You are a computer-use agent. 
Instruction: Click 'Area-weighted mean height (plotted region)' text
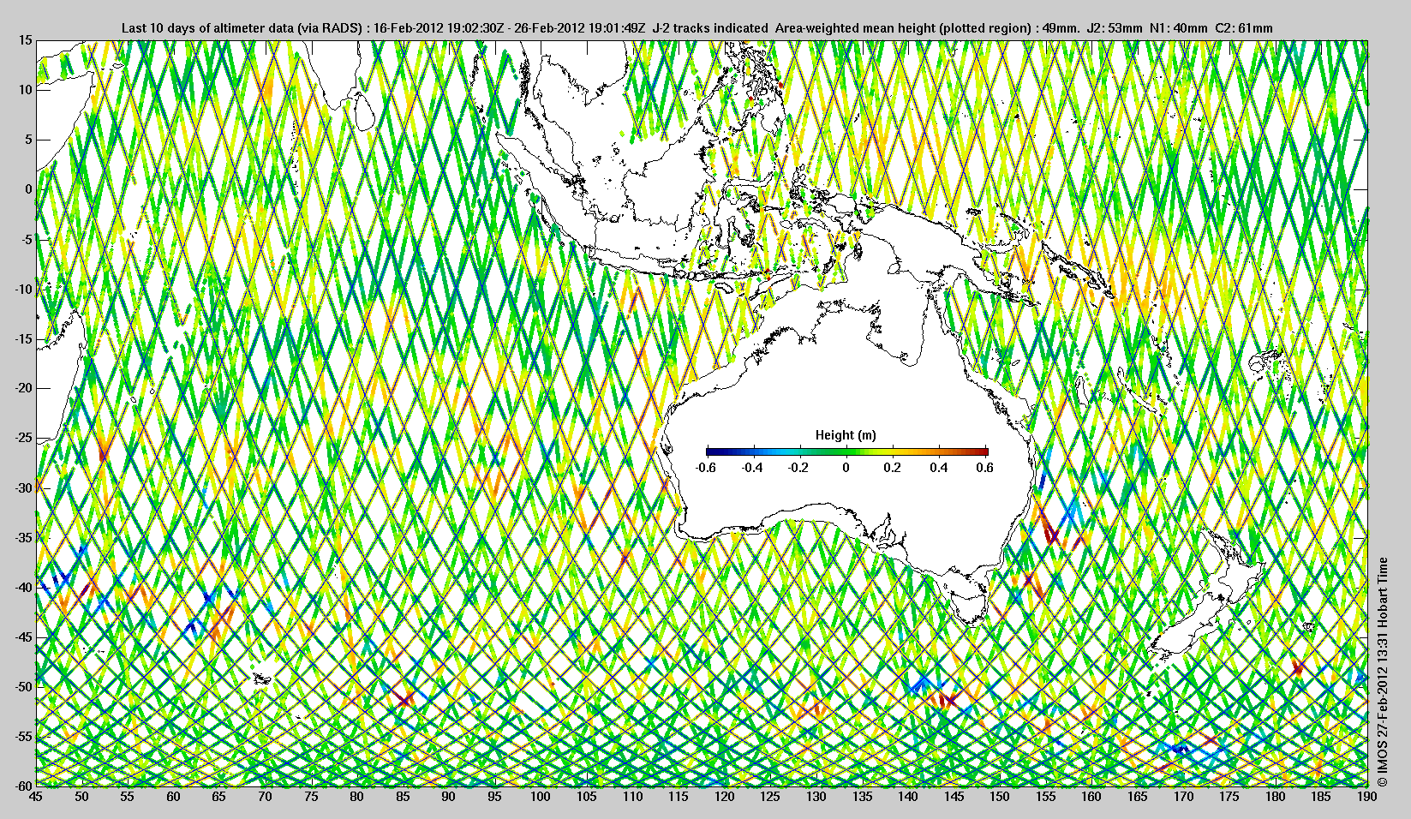(904, 28)
